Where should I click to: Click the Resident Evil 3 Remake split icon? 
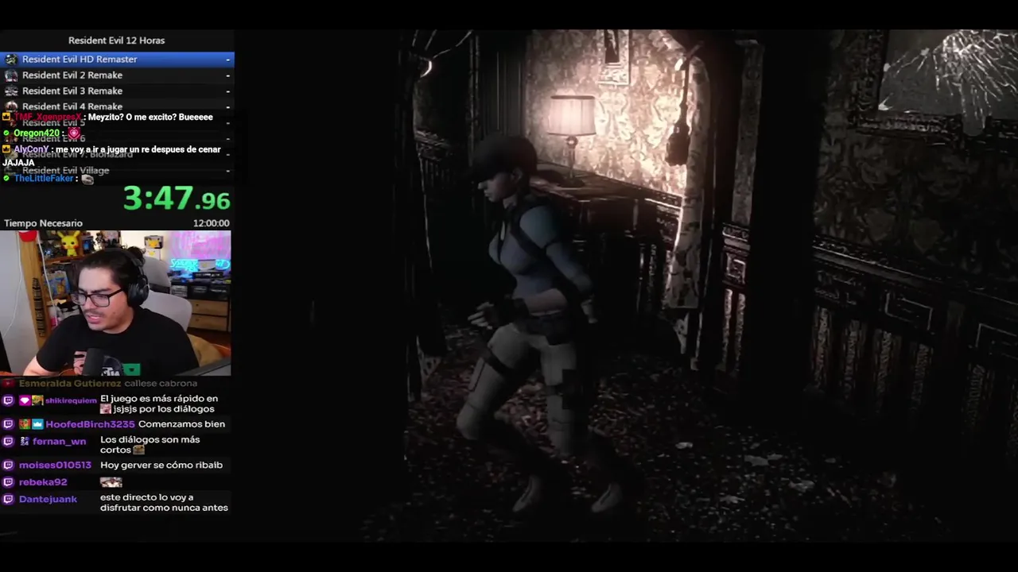(x=11, y=91)
